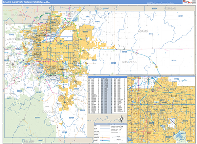Select the BOULDER county label
Viewport: 197px width, 144px height.
[18, 15]
